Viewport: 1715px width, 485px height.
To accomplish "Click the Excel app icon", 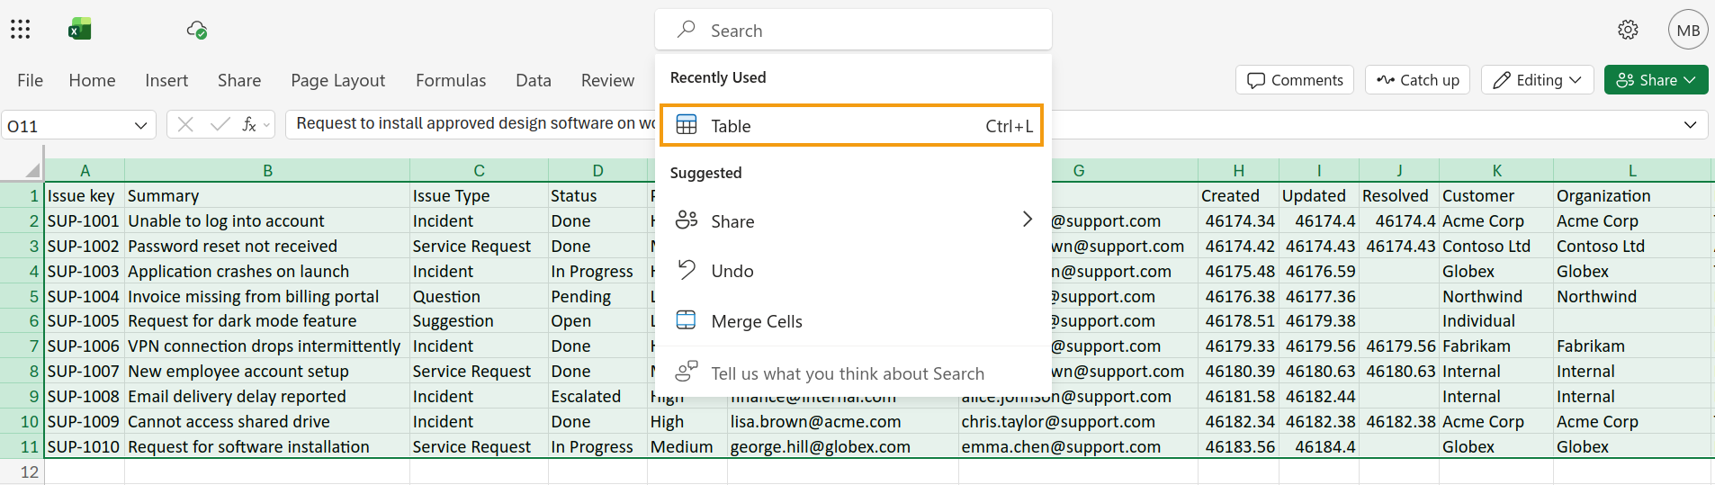I will 80,30.
